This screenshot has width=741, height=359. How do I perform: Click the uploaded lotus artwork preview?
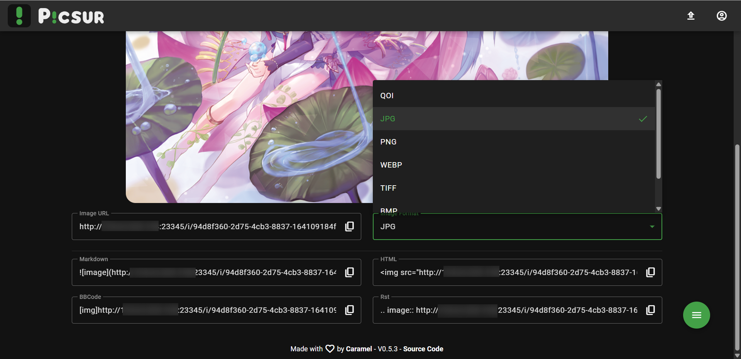tap(247, 116)
